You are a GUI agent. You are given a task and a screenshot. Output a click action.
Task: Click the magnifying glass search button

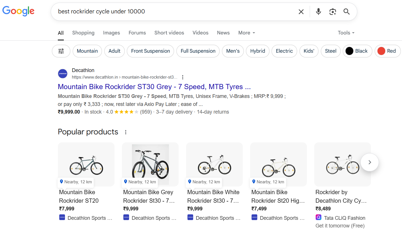click(x=346, y=12)
